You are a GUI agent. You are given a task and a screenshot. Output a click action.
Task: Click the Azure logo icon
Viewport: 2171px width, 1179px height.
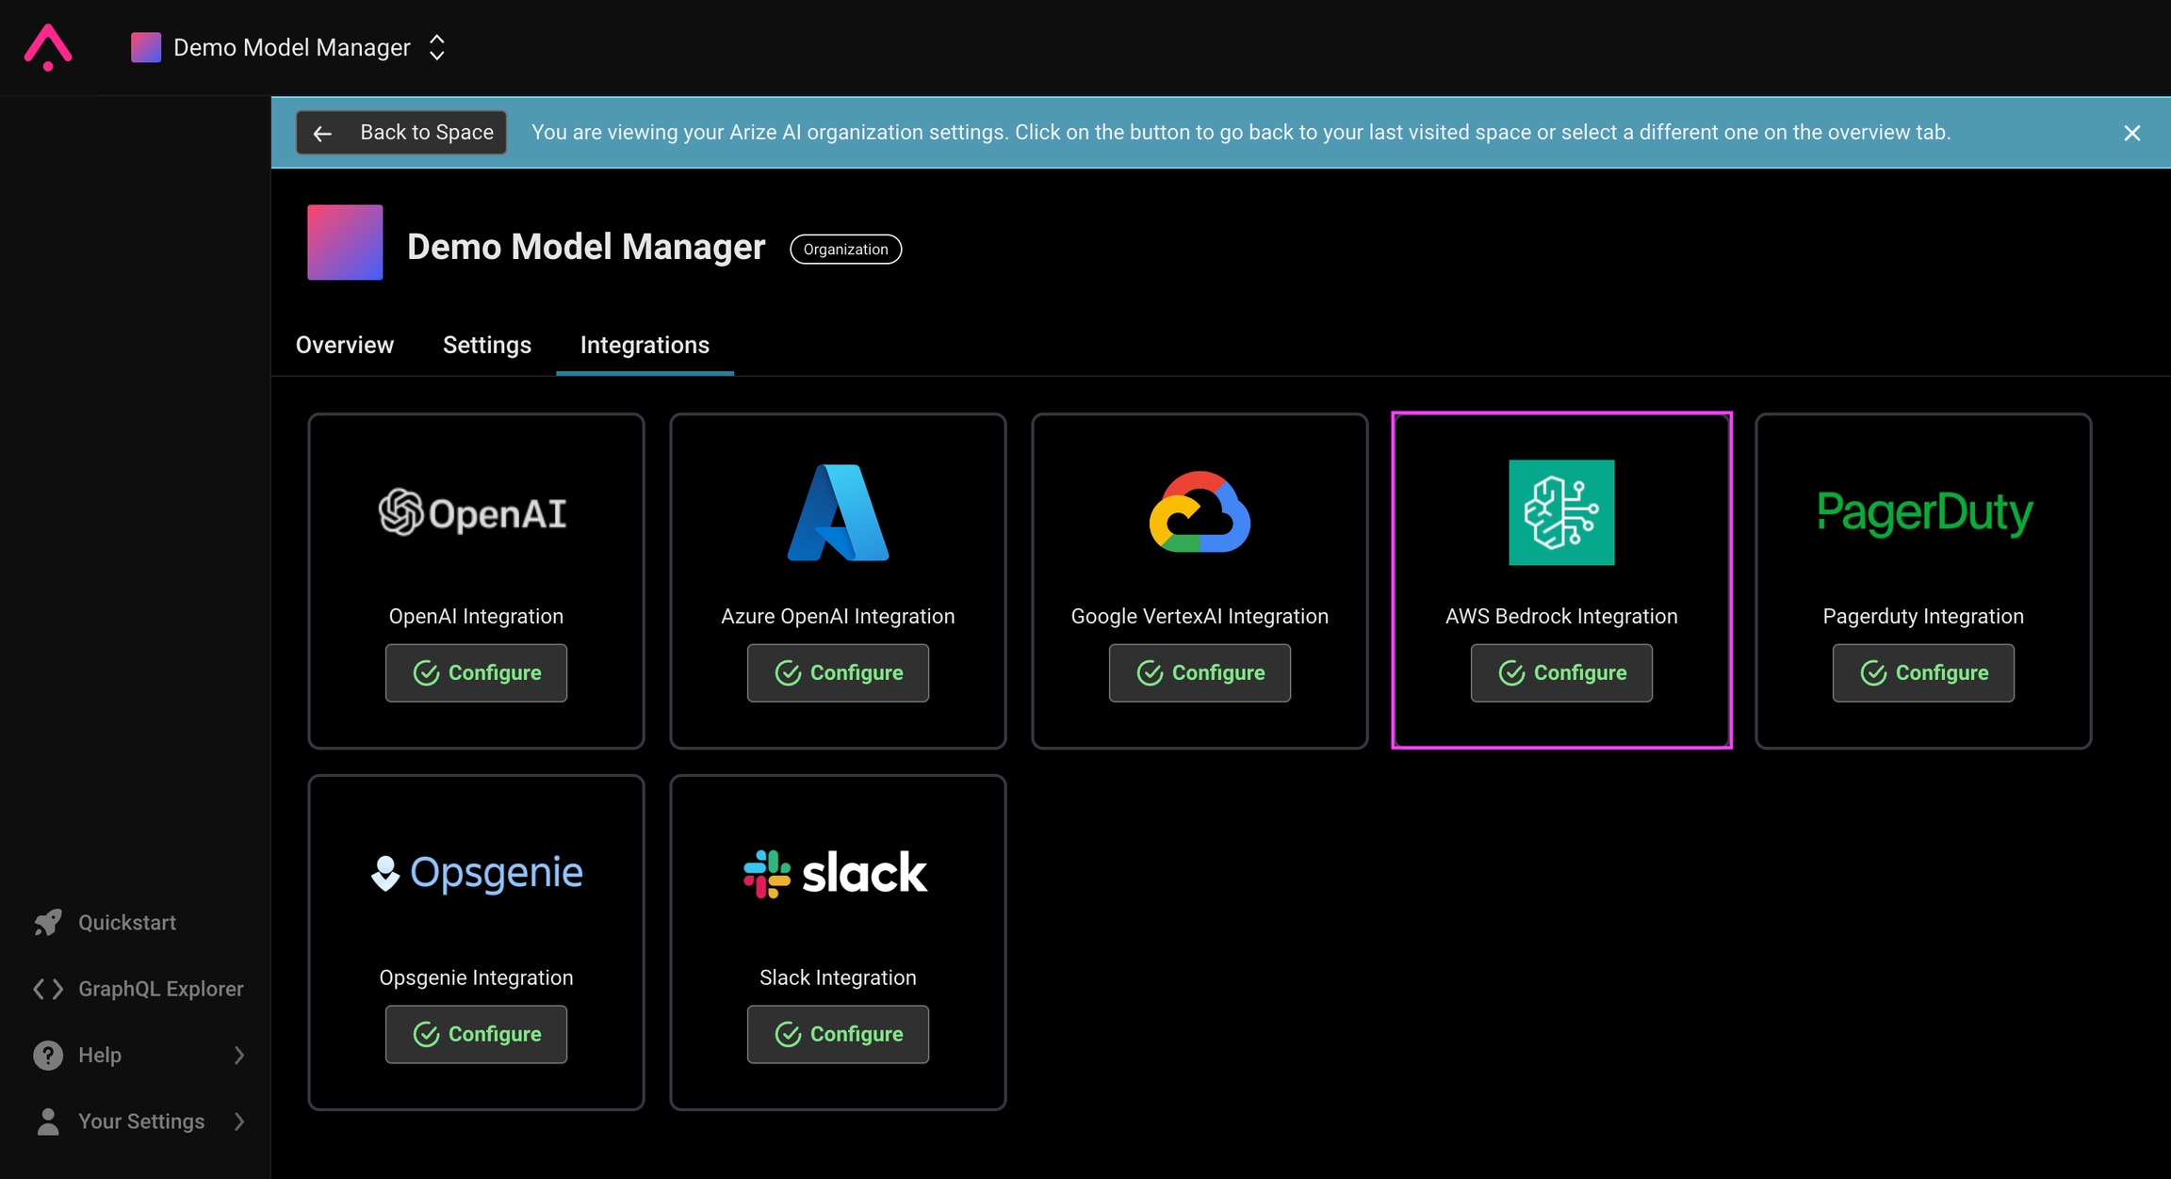click(x=838, y=512)
